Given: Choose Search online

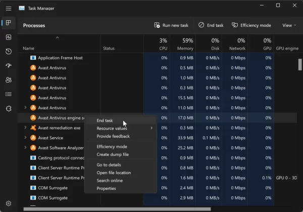Looking at the screenshot, I should pyautogui.click(x=121, y=181).
